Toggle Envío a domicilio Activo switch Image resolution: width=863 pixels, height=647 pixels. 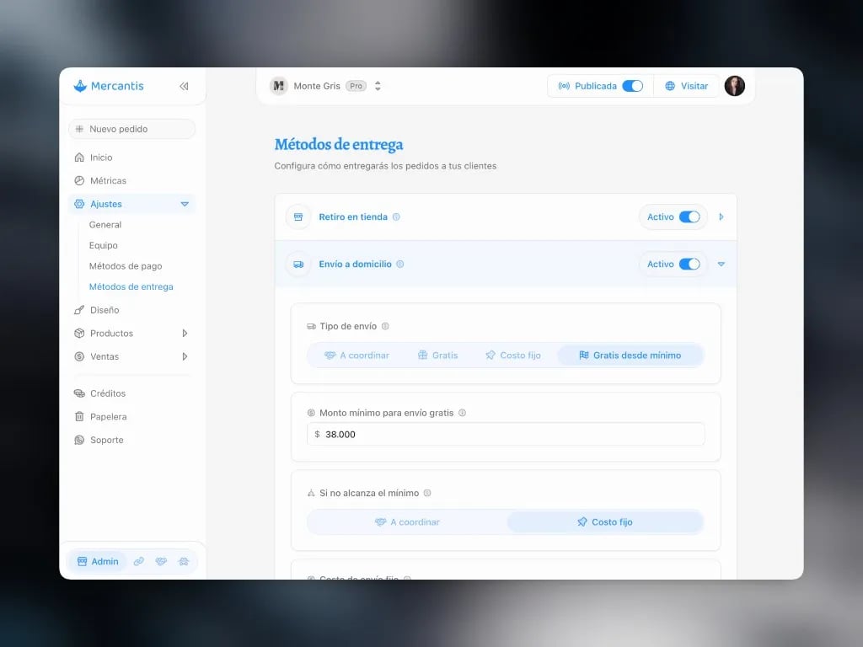[x=689, y=264]
